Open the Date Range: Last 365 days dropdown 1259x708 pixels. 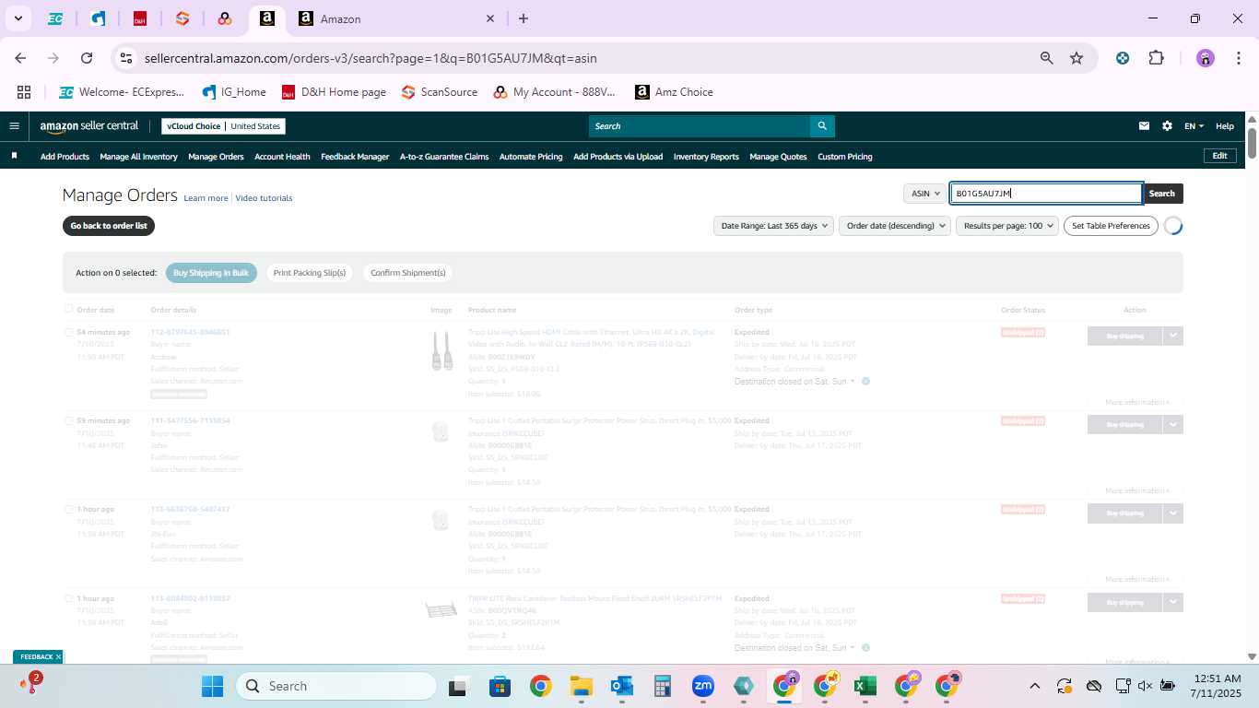coord(773,226)
